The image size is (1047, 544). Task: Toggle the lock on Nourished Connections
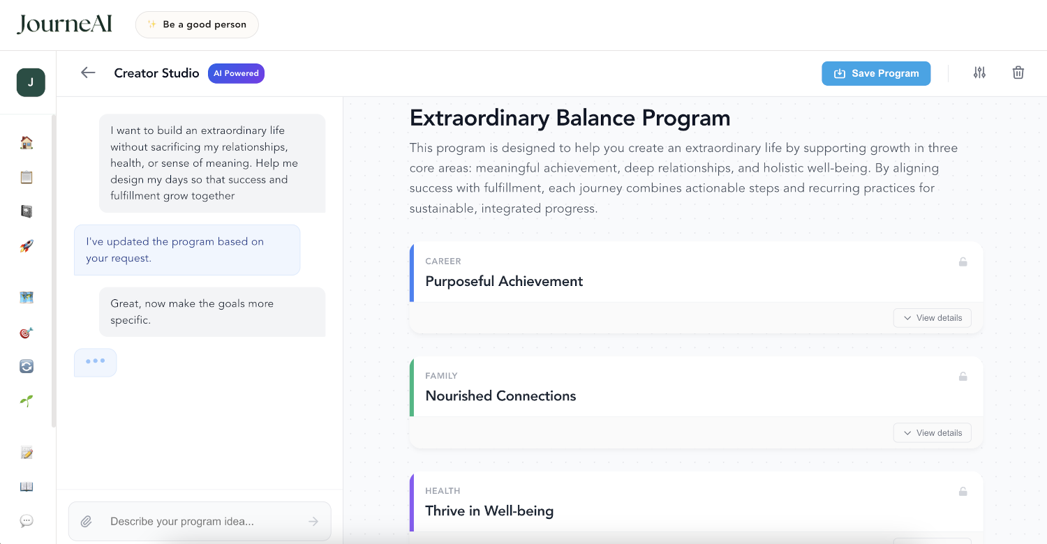point(963,376)
